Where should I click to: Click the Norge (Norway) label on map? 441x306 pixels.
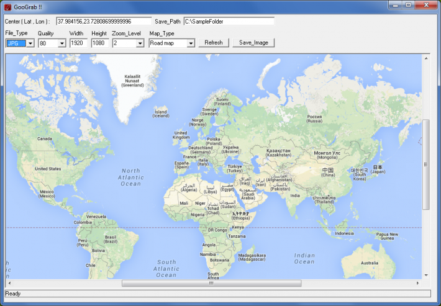(x=198, y=122)
